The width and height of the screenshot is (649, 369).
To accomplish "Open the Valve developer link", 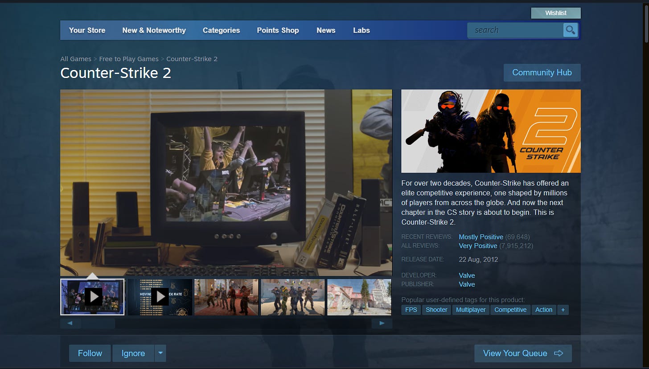I will click(467, 275).
